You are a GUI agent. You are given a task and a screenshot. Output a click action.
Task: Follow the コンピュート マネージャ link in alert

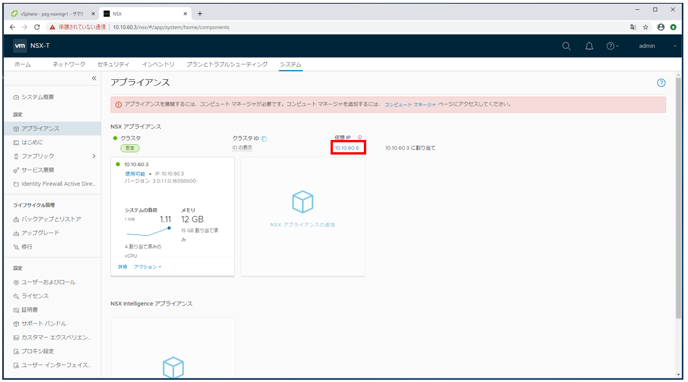coord(410,105)
